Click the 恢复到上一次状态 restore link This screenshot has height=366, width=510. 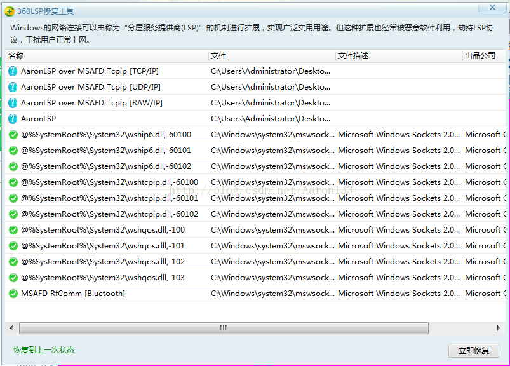(44, 350)
